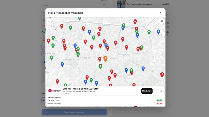The height and width of the screenshot is (117, 209).
Task: Dismiss the selected locker info card
Action: pos(161,91)
